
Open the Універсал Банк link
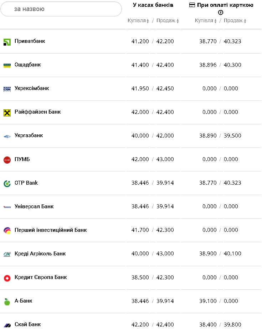tap(34, 206)
